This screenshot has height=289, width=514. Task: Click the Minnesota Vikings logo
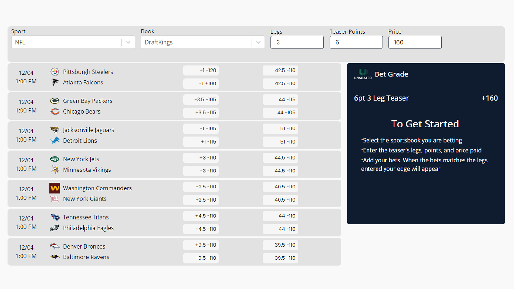pyautogui.click(x=55, y=170)
